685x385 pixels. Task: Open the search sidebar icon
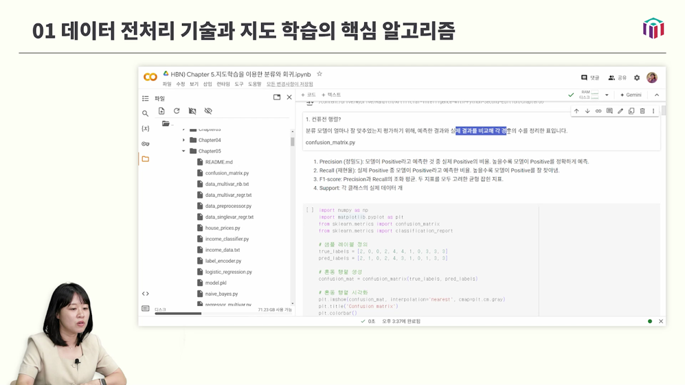[146, 113]
